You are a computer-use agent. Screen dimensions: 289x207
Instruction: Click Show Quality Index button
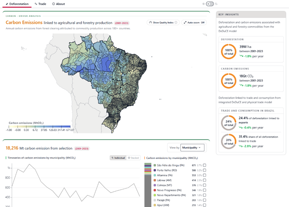coord(163,23)
